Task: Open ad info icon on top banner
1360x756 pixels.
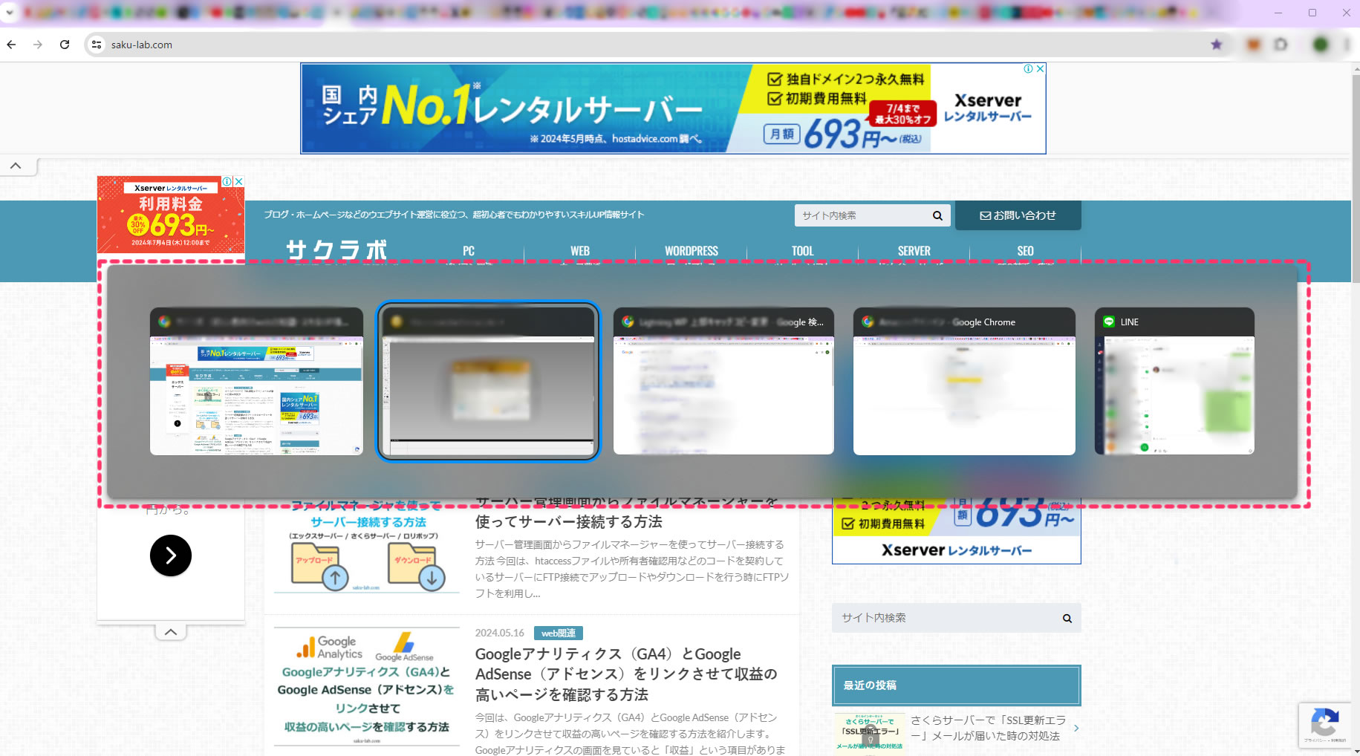Action: coord(1029,68)
